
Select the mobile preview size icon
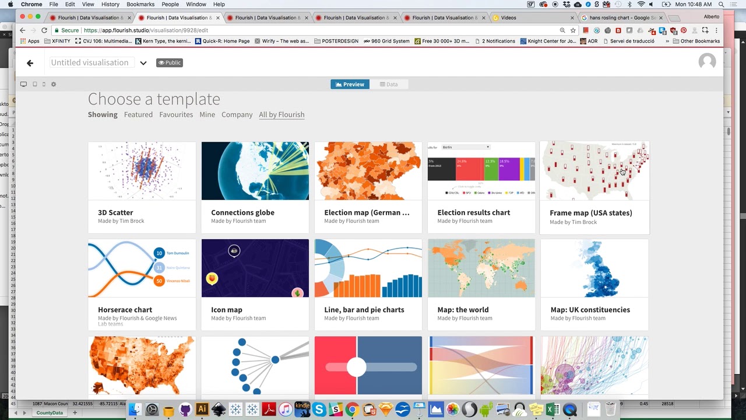coord(44,85)
